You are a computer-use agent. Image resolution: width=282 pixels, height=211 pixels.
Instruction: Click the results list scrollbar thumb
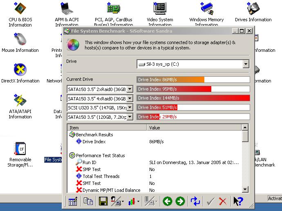click(245, 136)
